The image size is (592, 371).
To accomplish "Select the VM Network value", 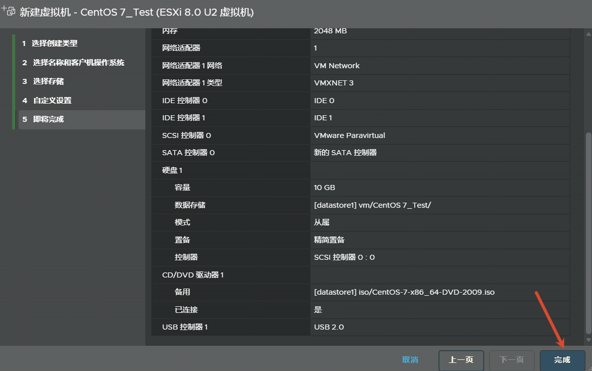I will tap(337, 66).
